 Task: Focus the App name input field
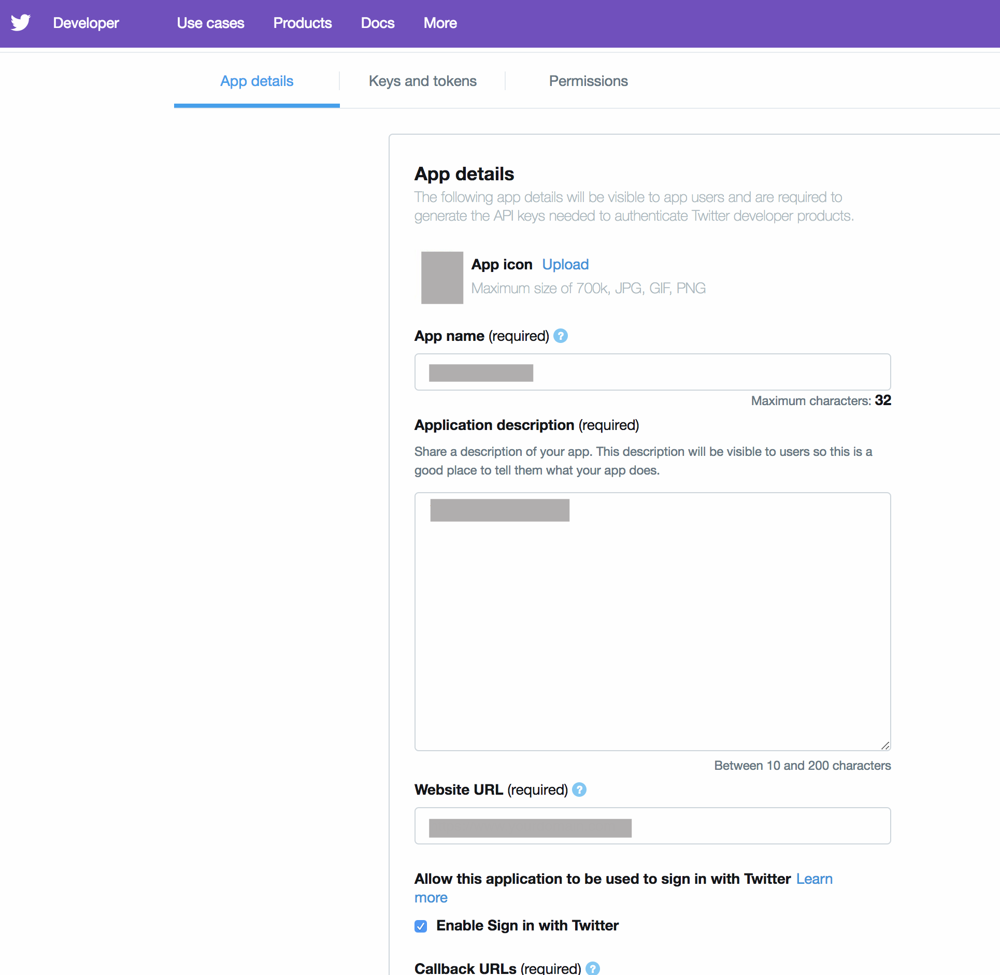653,372
